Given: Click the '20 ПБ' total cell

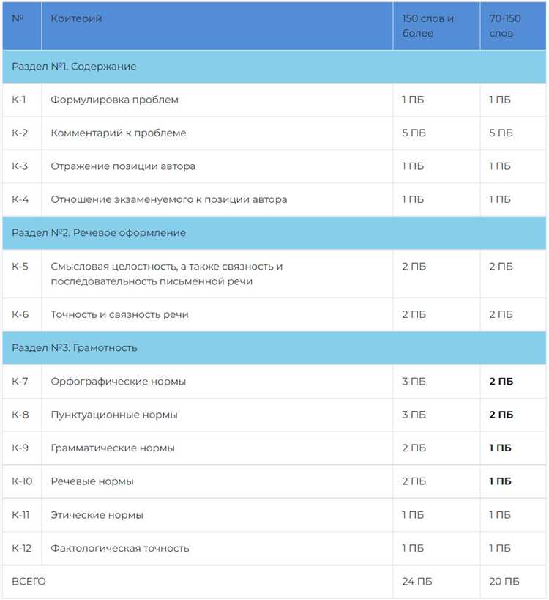Looking at the screenshot, I should [x=504, y=582].
